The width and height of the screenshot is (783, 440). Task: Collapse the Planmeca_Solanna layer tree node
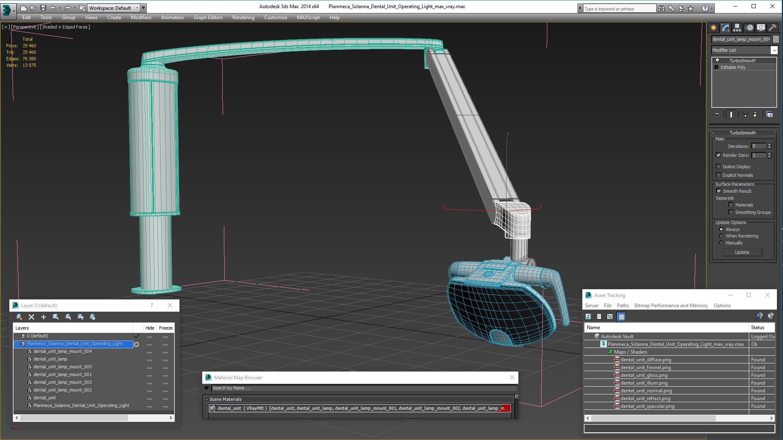17,344
